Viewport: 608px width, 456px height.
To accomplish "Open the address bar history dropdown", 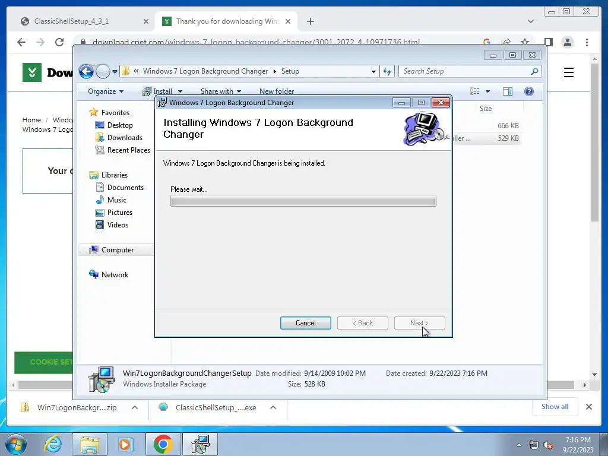I will coord(373,72).
